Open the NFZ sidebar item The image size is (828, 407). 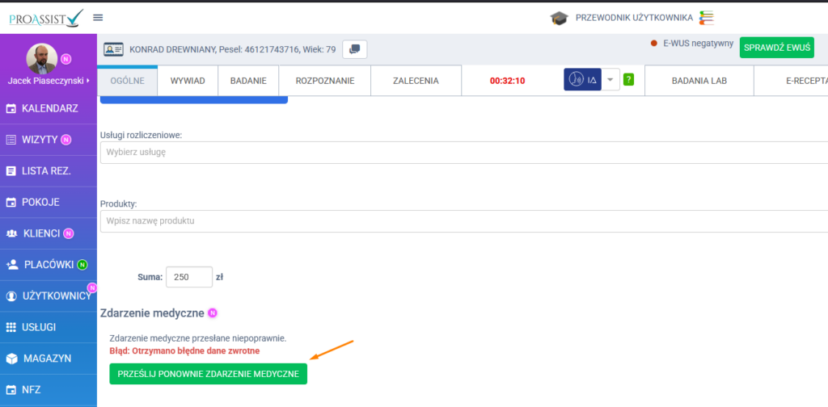[x=49, y=389]
